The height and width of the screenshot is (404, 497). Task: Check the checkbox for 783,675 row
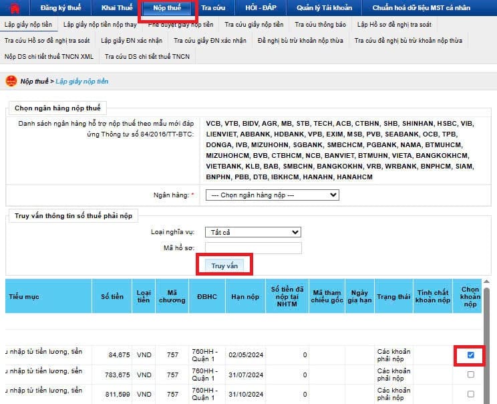471,375
